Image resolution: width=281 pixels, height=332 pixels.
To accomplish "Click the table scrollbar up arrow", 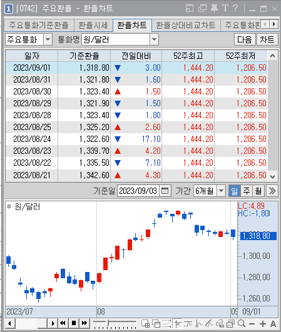I will (272, 56).
